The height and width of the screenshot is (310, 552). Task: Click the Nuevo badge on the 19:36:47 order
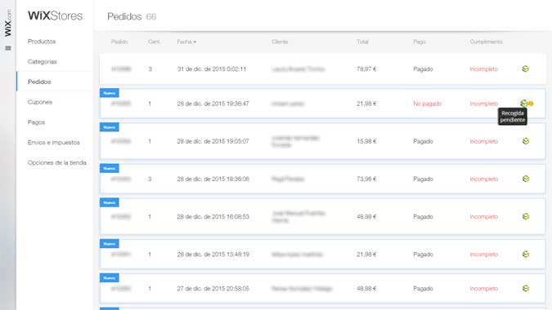pyautogui.click(x=109, y=93)
